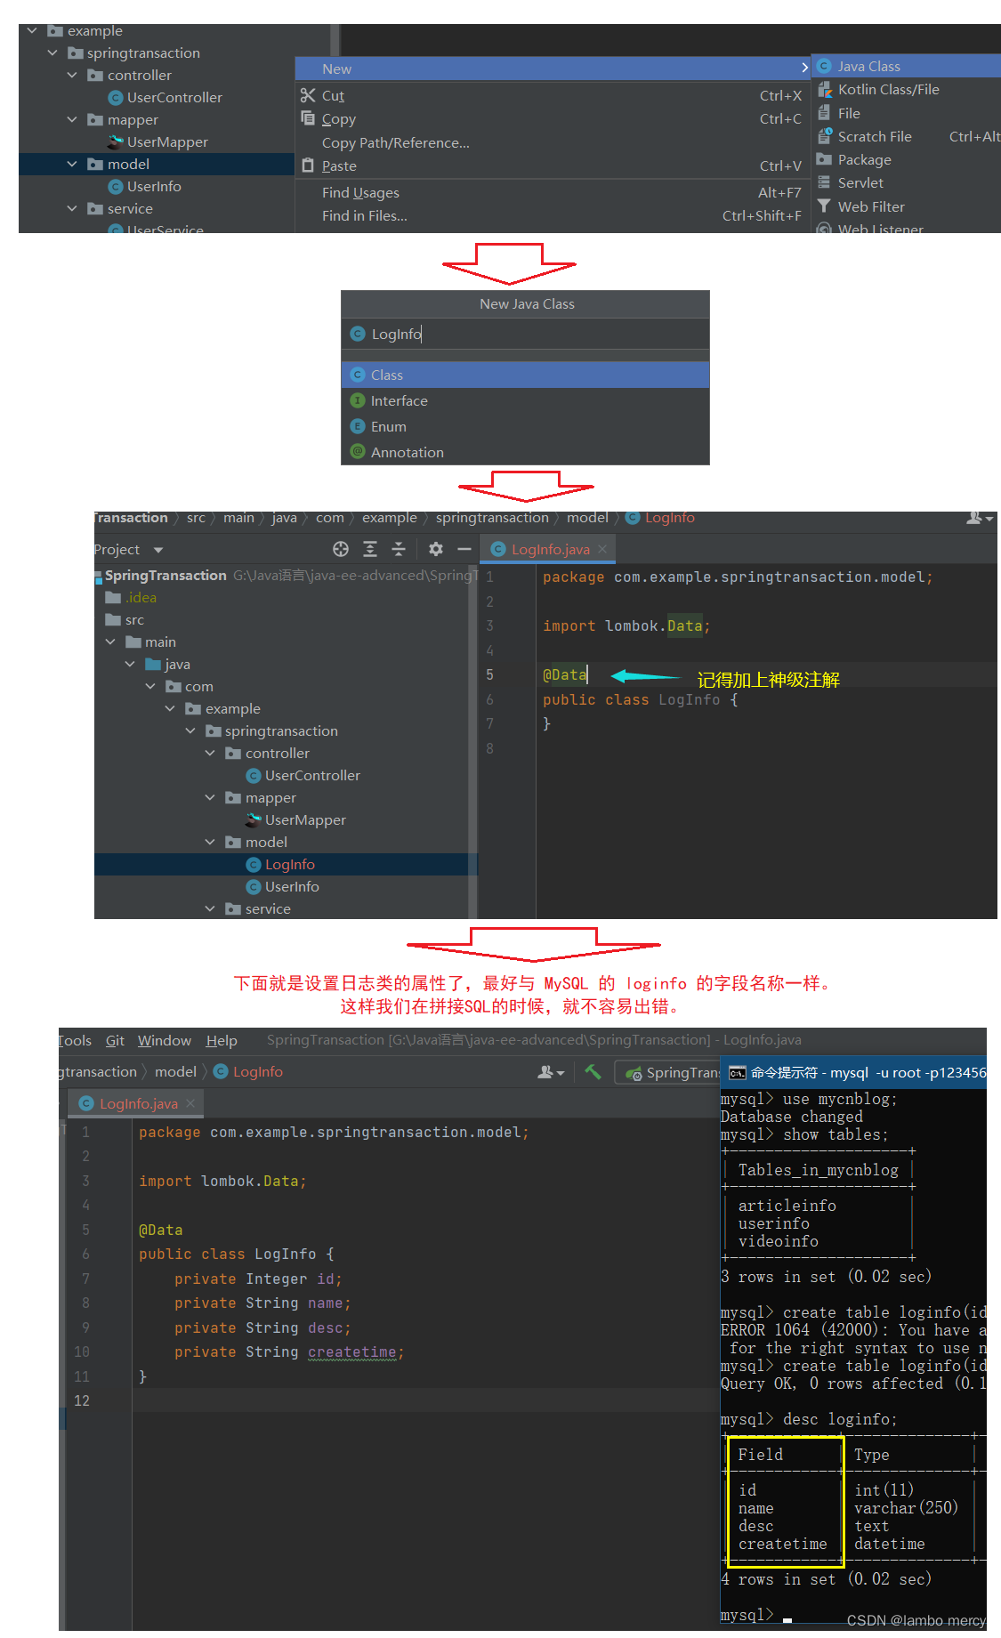1001x1638 pixels.
Task: Select the .idea folder in project tree
Action: tap(131, 597)
